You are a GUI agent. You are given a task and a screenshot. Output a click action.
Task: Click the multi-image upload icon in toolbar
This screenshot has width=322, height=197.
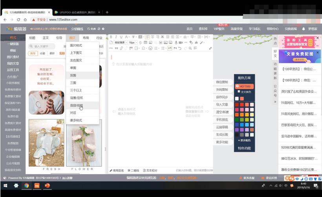[x=170, y=42]
